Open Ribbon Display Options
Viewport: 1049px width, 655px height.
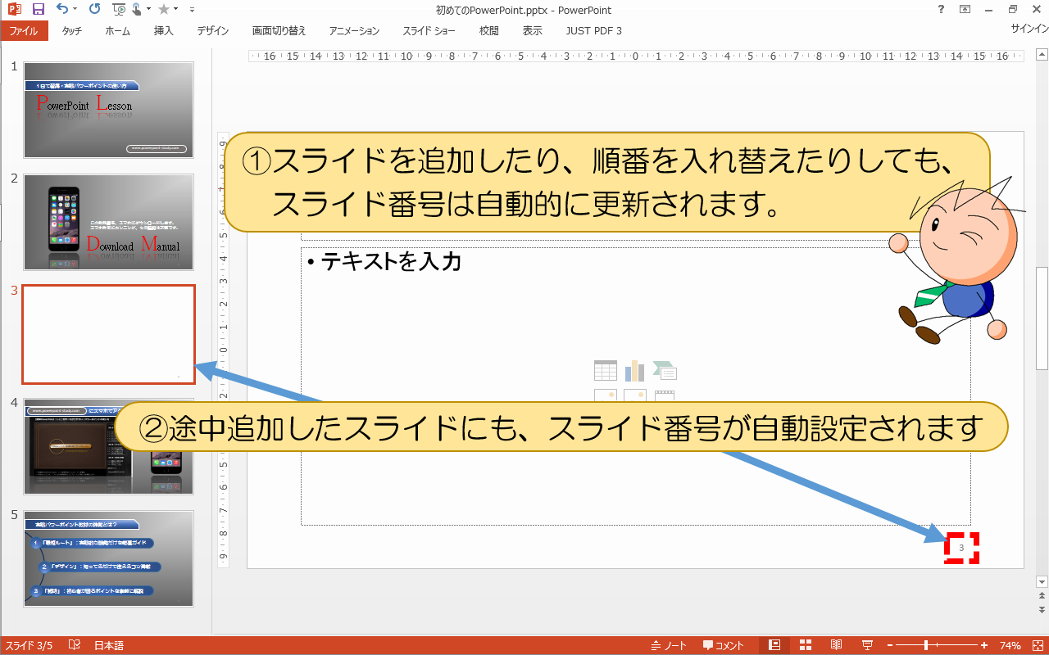965,10
